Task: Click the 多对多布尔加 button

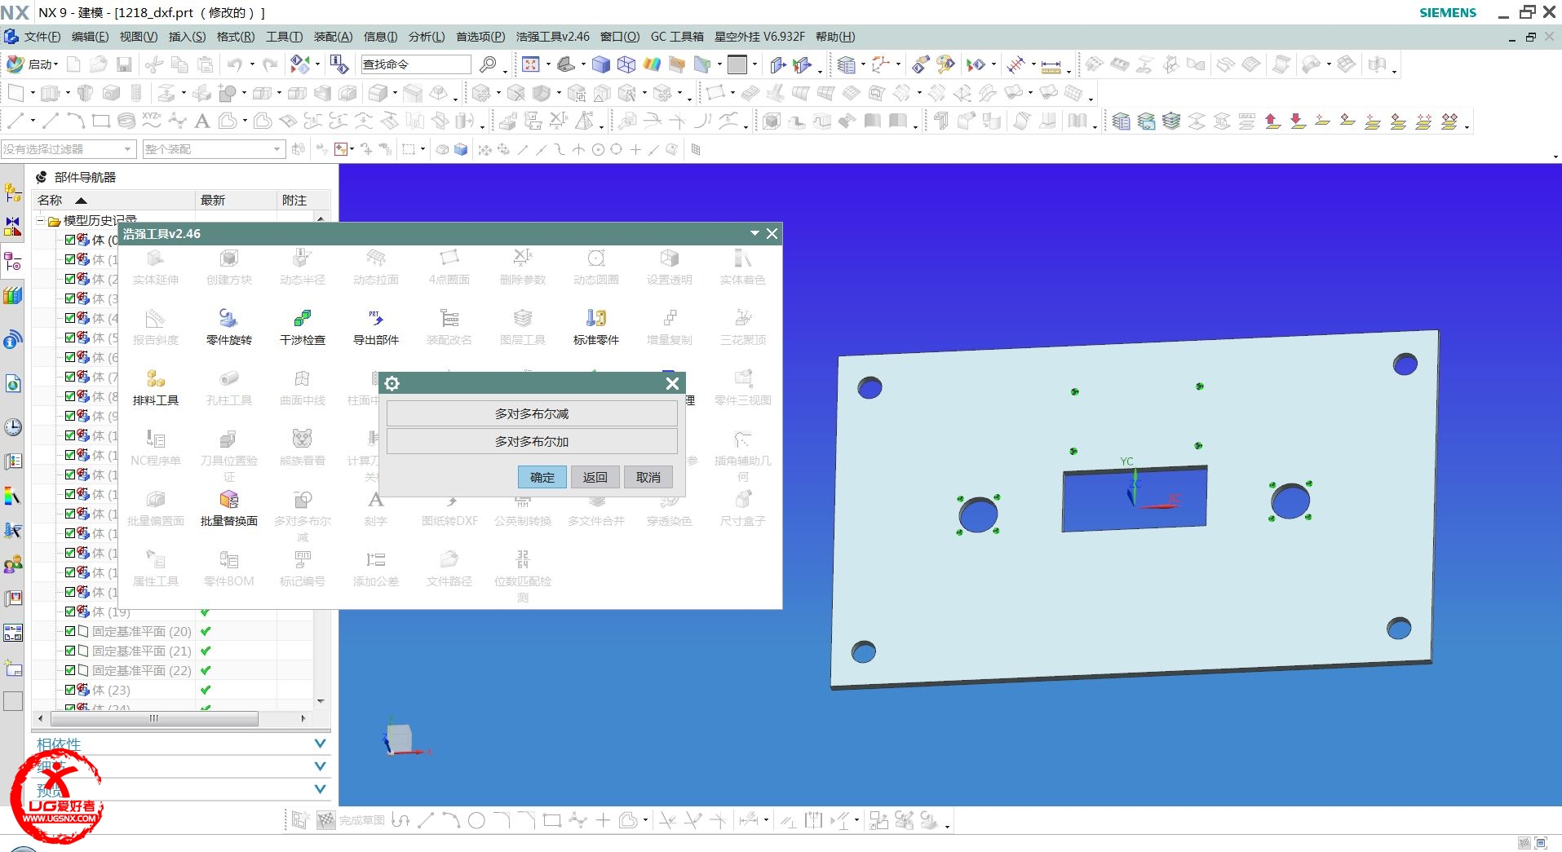Action: coord(532,442)
